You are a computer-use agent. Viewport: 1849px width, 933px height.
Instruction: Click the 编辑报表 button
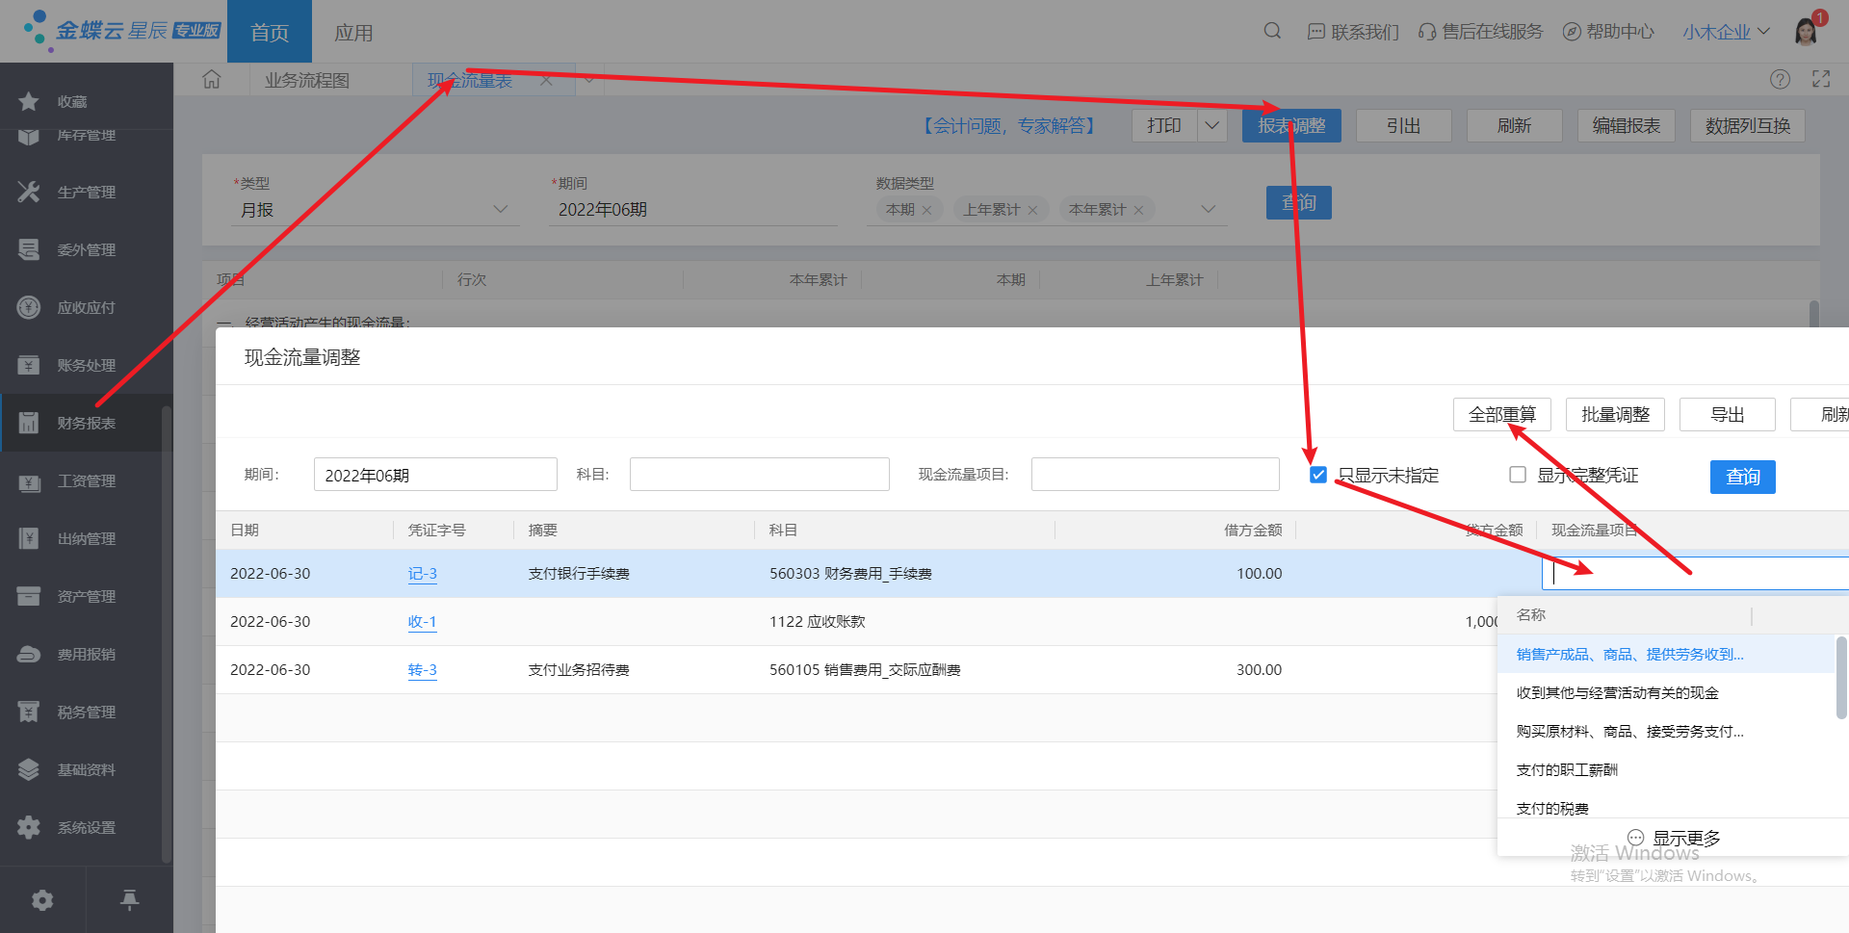pyautogui.click(x=1627, y=125)
